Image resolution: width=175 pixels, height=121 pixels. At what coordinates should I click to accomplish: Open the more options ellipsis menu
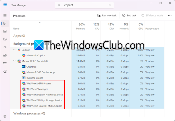(170, 16)
